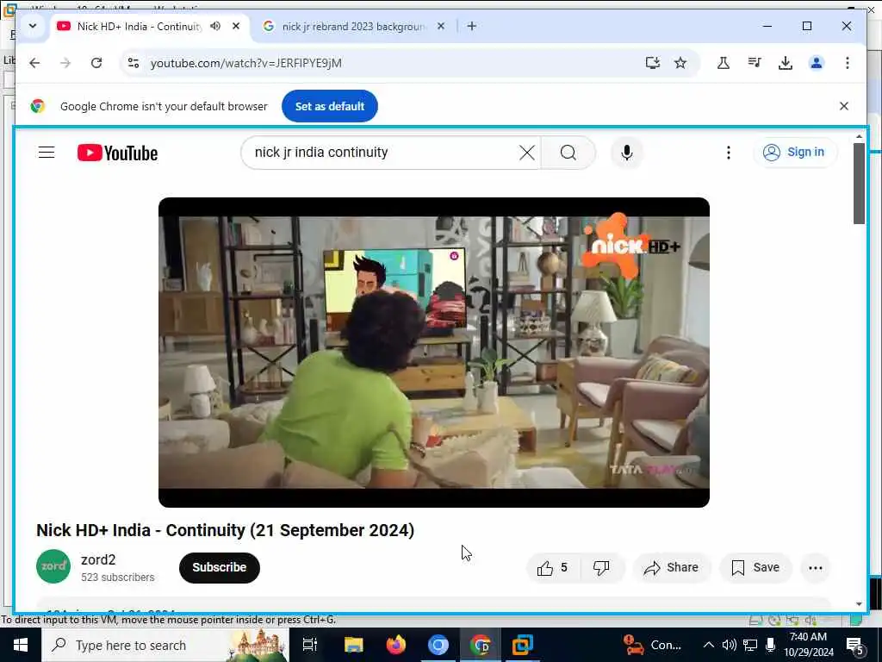Viewport: 882px width, 662px height.
Task: Open Chrome profile avatar
Action: point(817,63)
